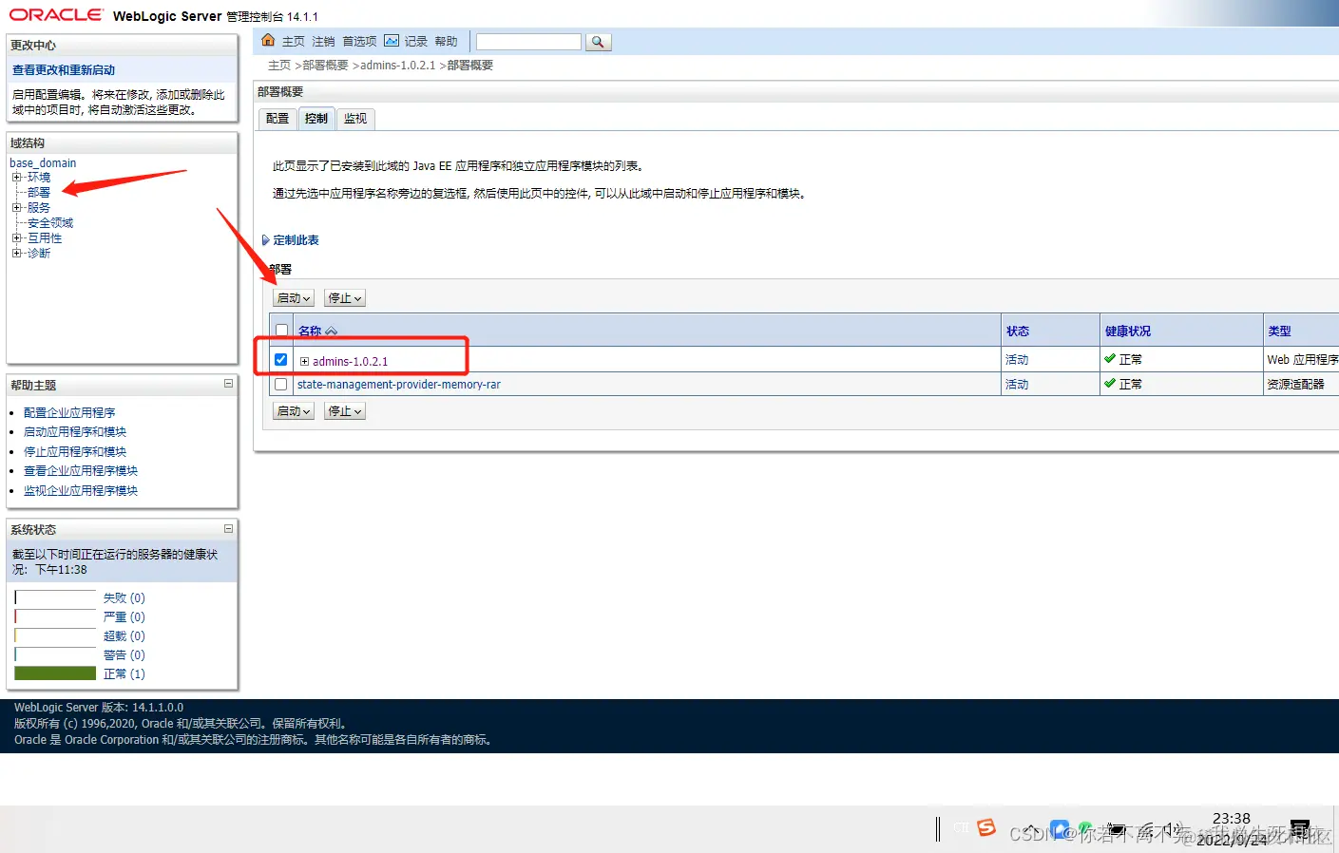The height and width of the screenshot is (853, 1339).
Task: Click the 失败 (0) status link
Action: 124,598
